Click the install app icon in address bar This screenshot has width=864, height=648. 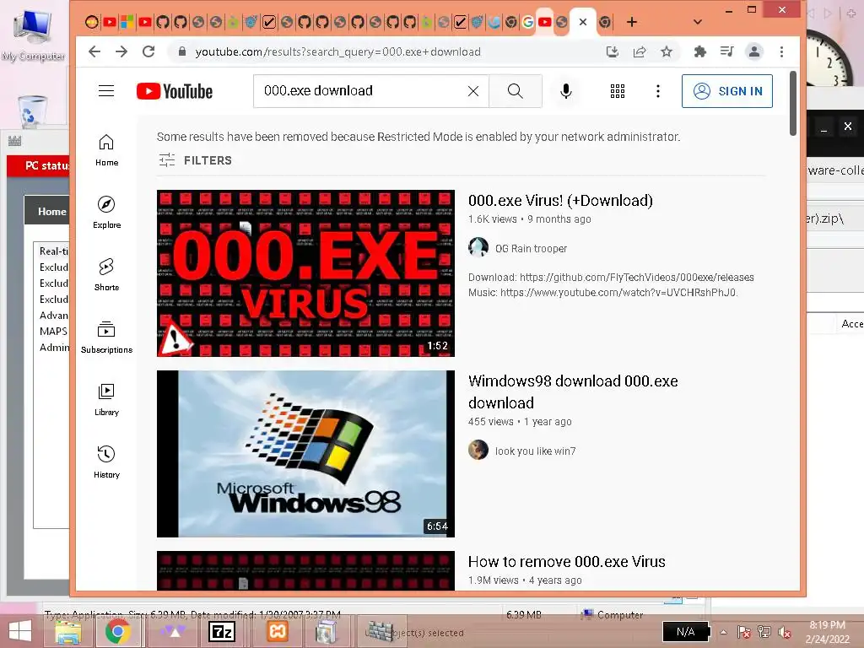[x=613, y=51]
